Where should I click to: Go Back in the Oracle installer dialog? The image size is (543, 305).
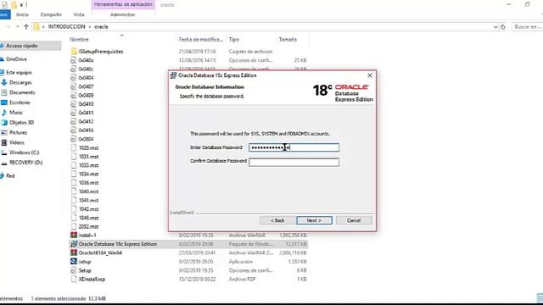277,220
